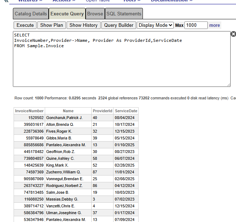Viewport: 236px width, 222px height.
Task: Click the Max rows input field
Action: 196,25
